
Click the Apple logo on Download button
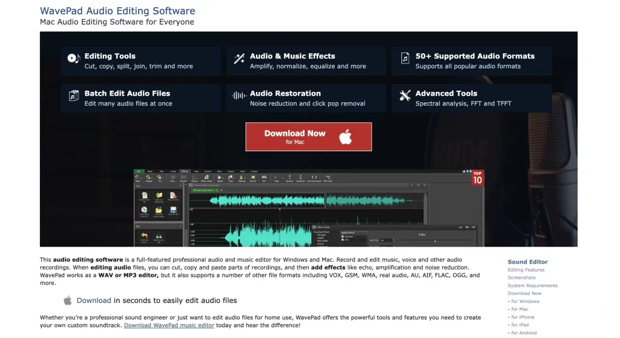[x=346, y=137]
